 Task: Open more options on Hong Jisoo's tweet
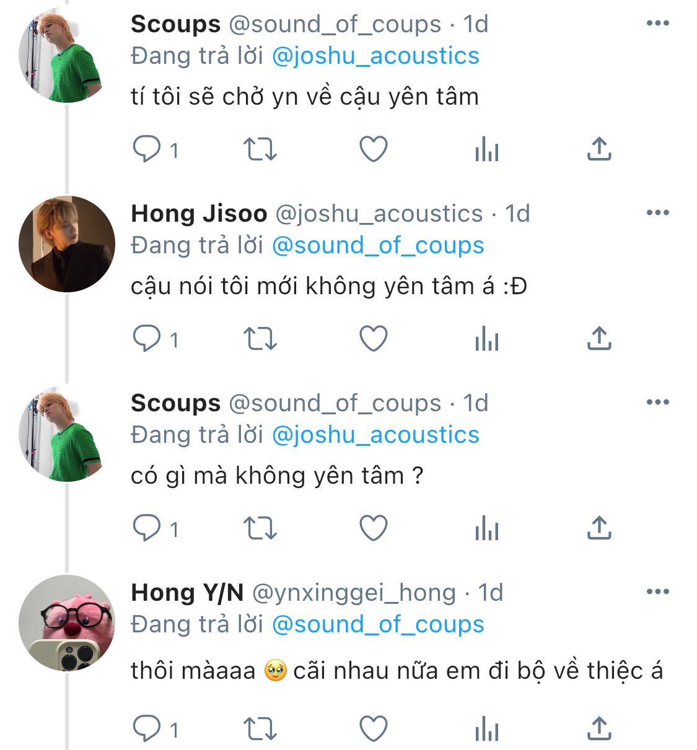(657, 213)
